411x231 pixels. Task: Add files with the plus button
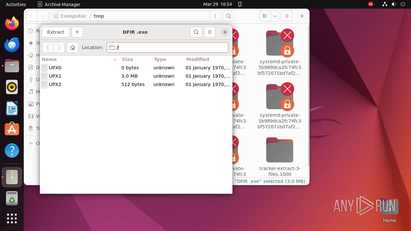(x=77, y=32)
